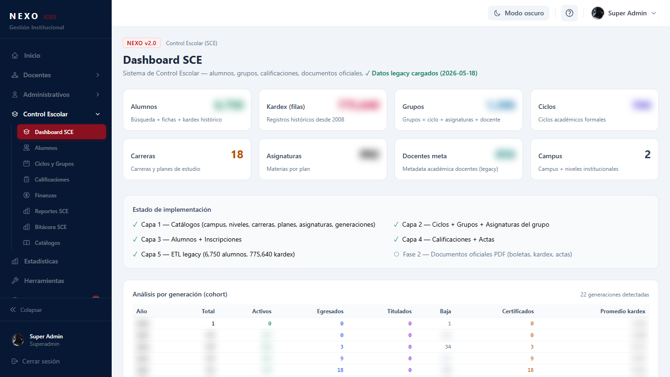Click the NEXO v2.0 version badge

[x=141, y=43]
